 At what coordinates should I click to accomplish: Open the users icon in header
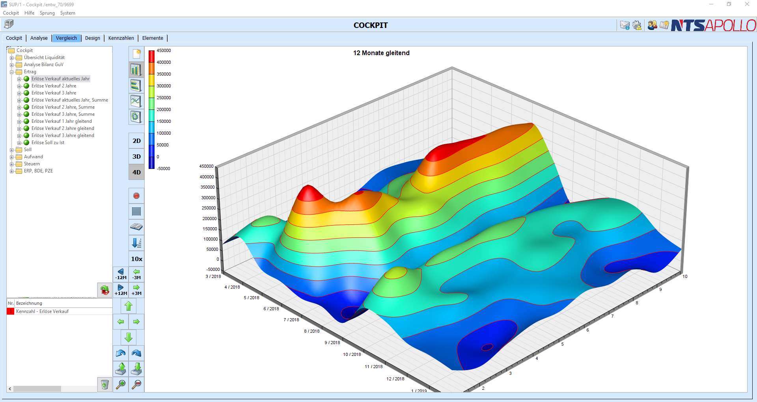(653, 25)
